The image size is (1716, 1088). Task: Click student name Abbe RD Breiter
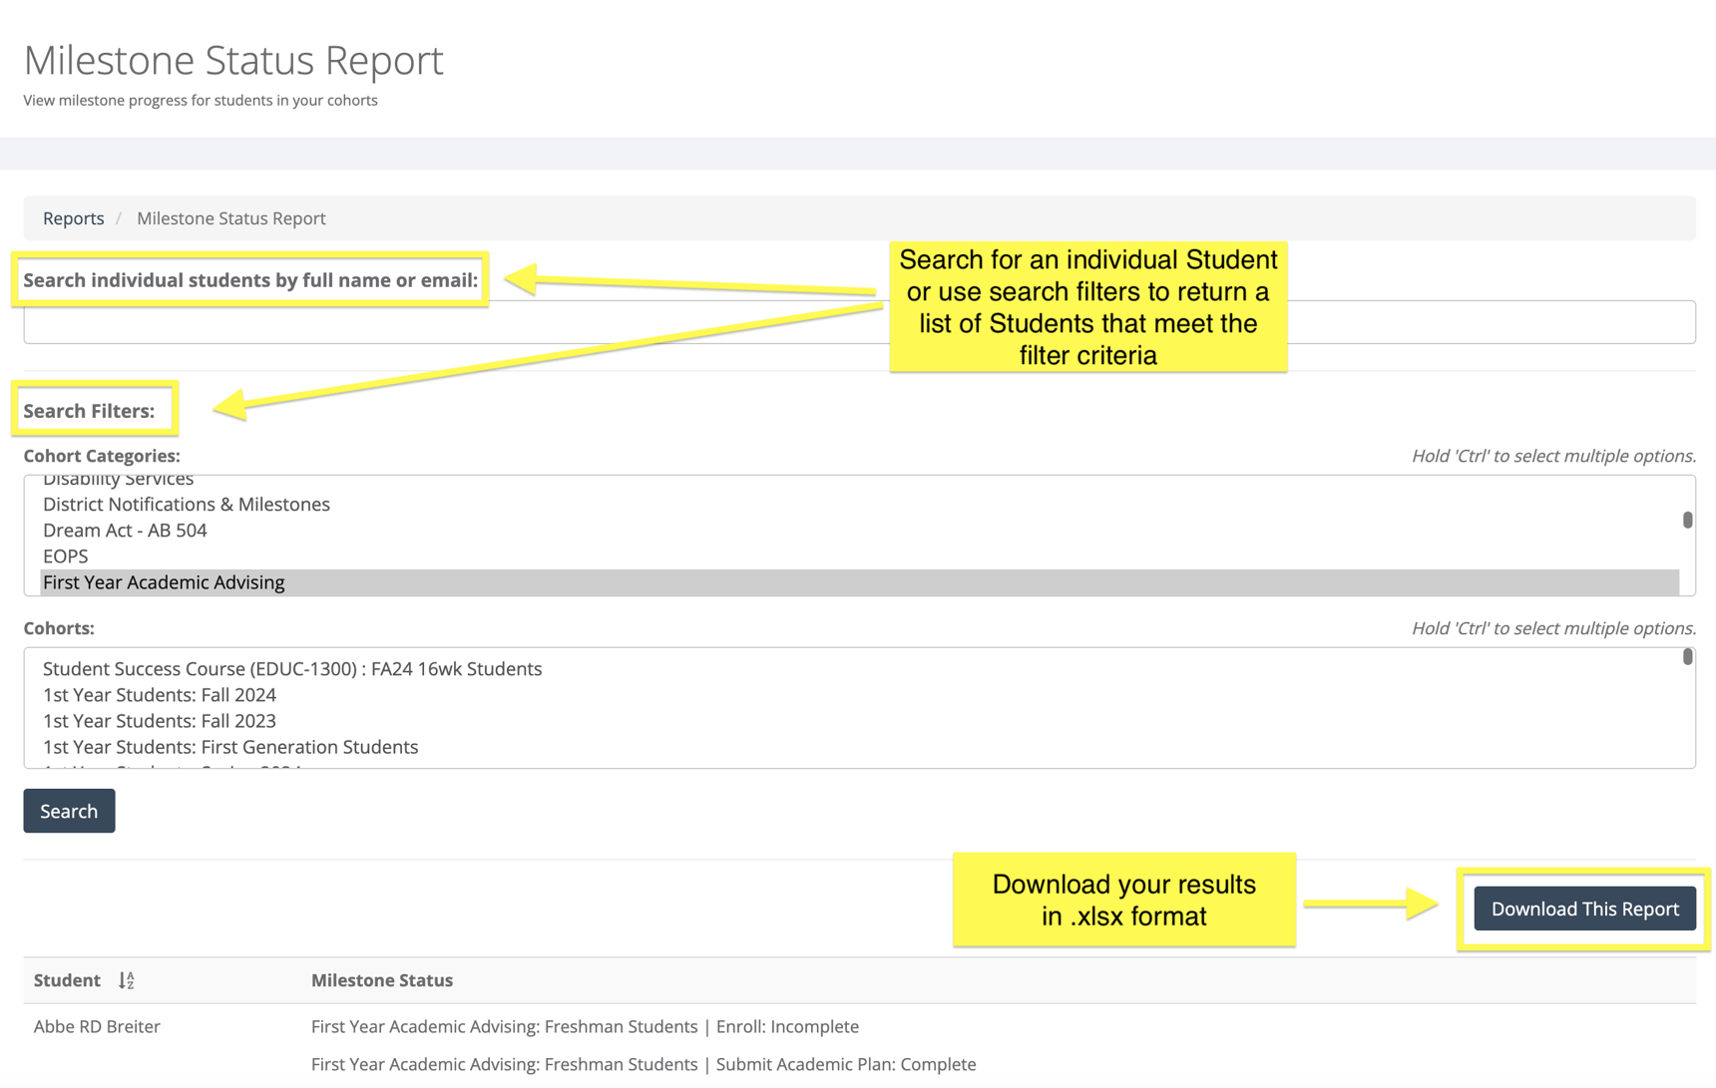coord(96,1025)
